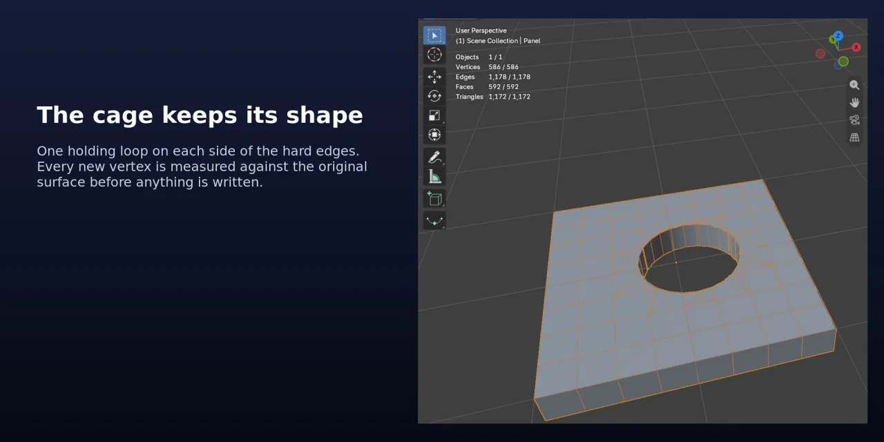Click the "Triangles 1,172 / 1,172" statistic
Image resolution: width=884 pixels, height=442 pixels.
(493, 97)
